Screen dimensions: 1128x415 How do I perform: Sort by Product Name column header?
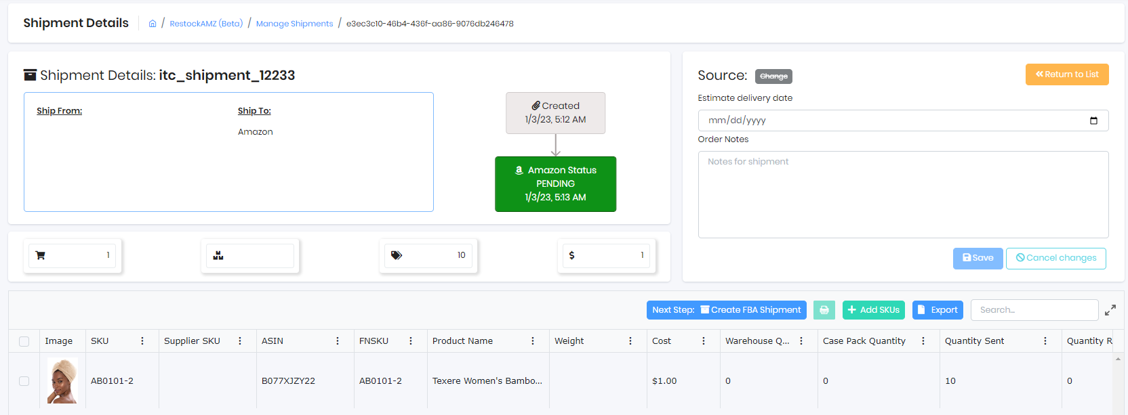(x=462, y=341)
